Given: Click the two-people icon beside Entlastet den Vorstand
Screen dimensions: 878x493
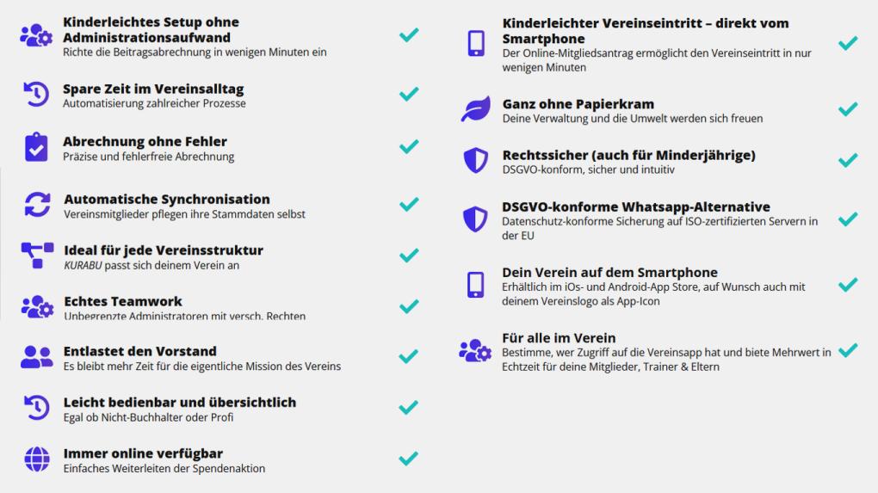Looking at the screenshot, I should pos(37,357).
